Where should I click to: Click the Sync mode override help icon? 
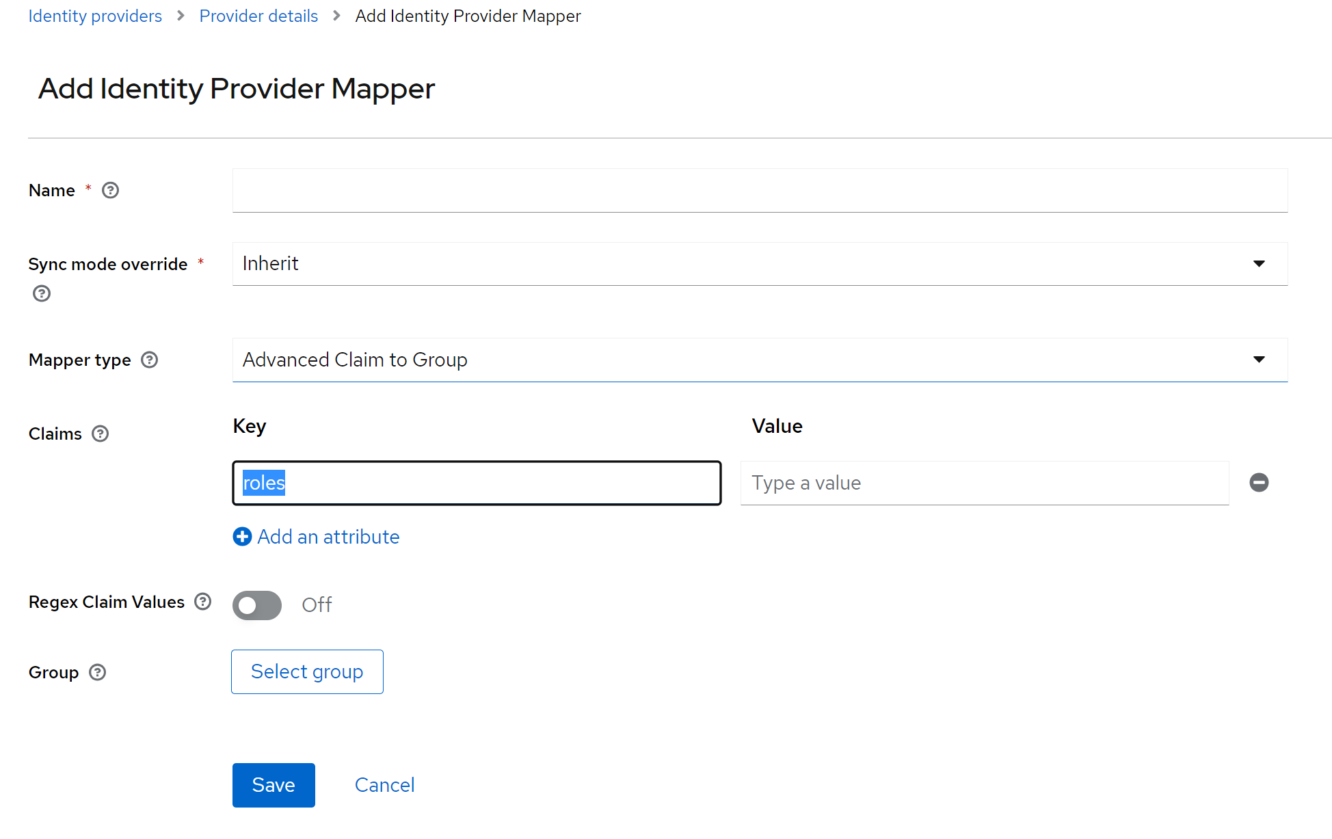tap(42, 293)
